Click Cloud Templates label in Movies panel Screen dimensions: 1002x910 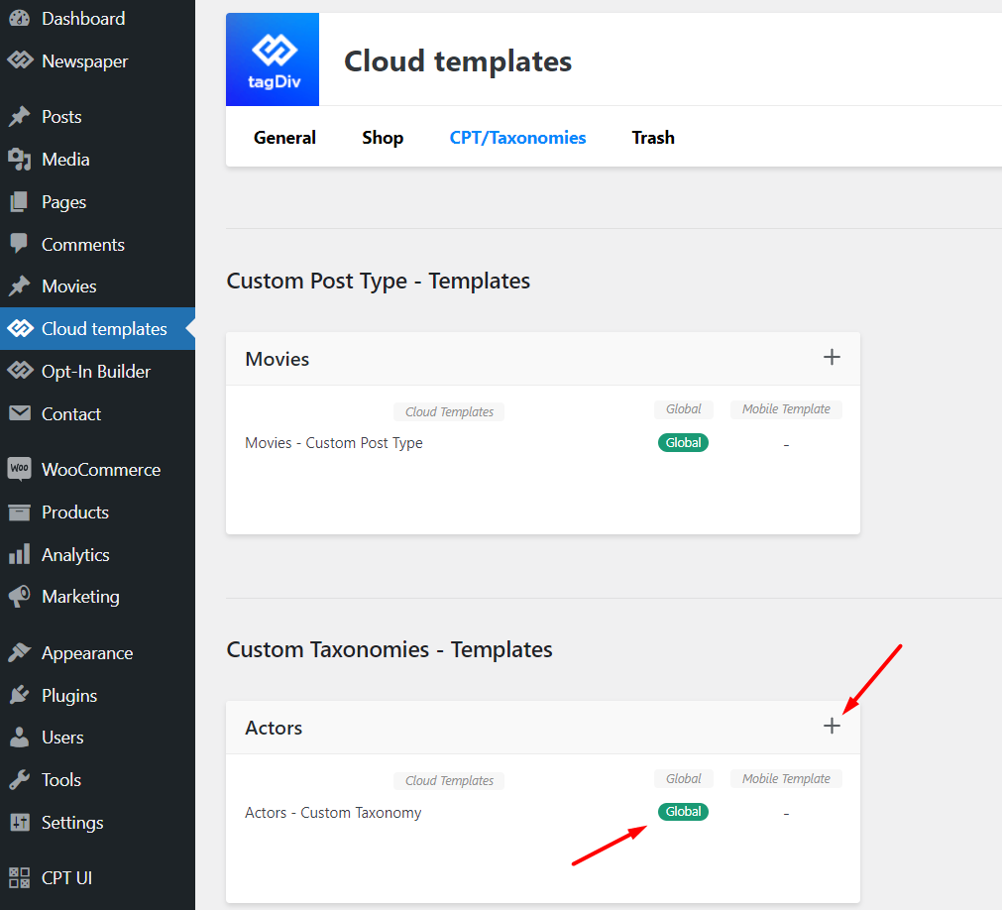[449, 411]
